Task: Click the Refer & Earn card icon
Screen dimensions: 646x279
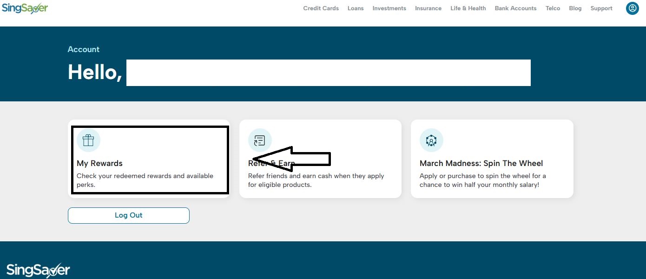Action: pyautogui.click(x=260, y=140)
